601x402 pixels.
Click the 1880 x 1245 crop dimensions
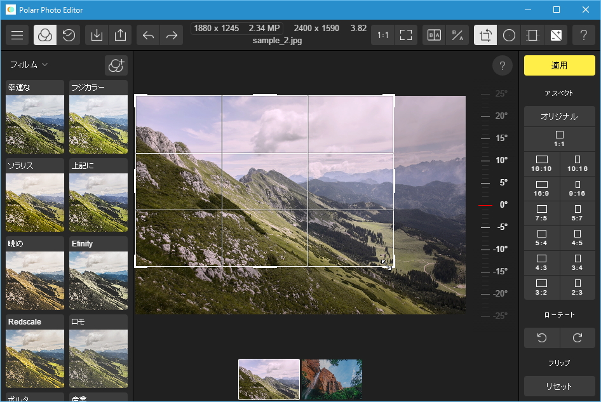click(216, 29)
